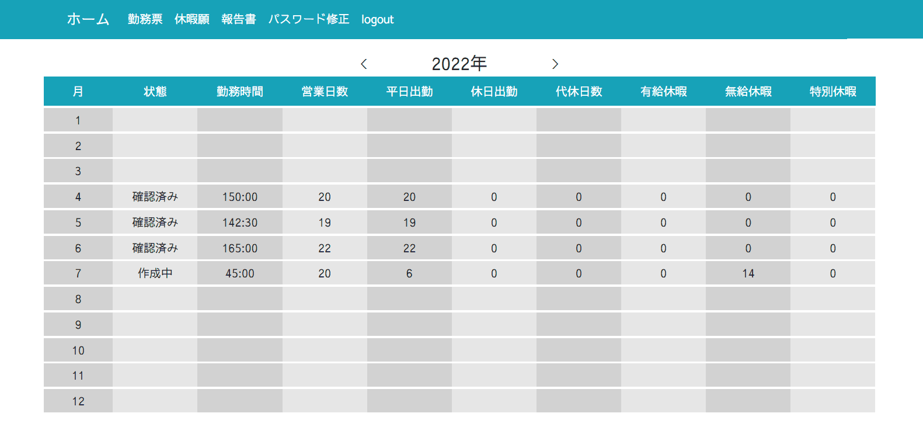Click the 特別休暇 column header
The image size is (923, 441).
(x=833, y=92)
